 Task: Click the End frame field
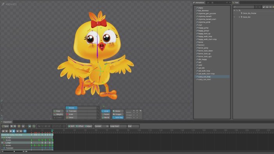coord(133,126)
